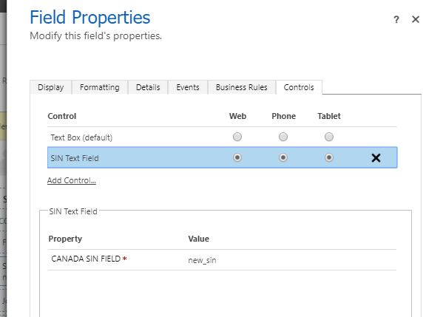Go to the Details tab

[x=148, y=87]
